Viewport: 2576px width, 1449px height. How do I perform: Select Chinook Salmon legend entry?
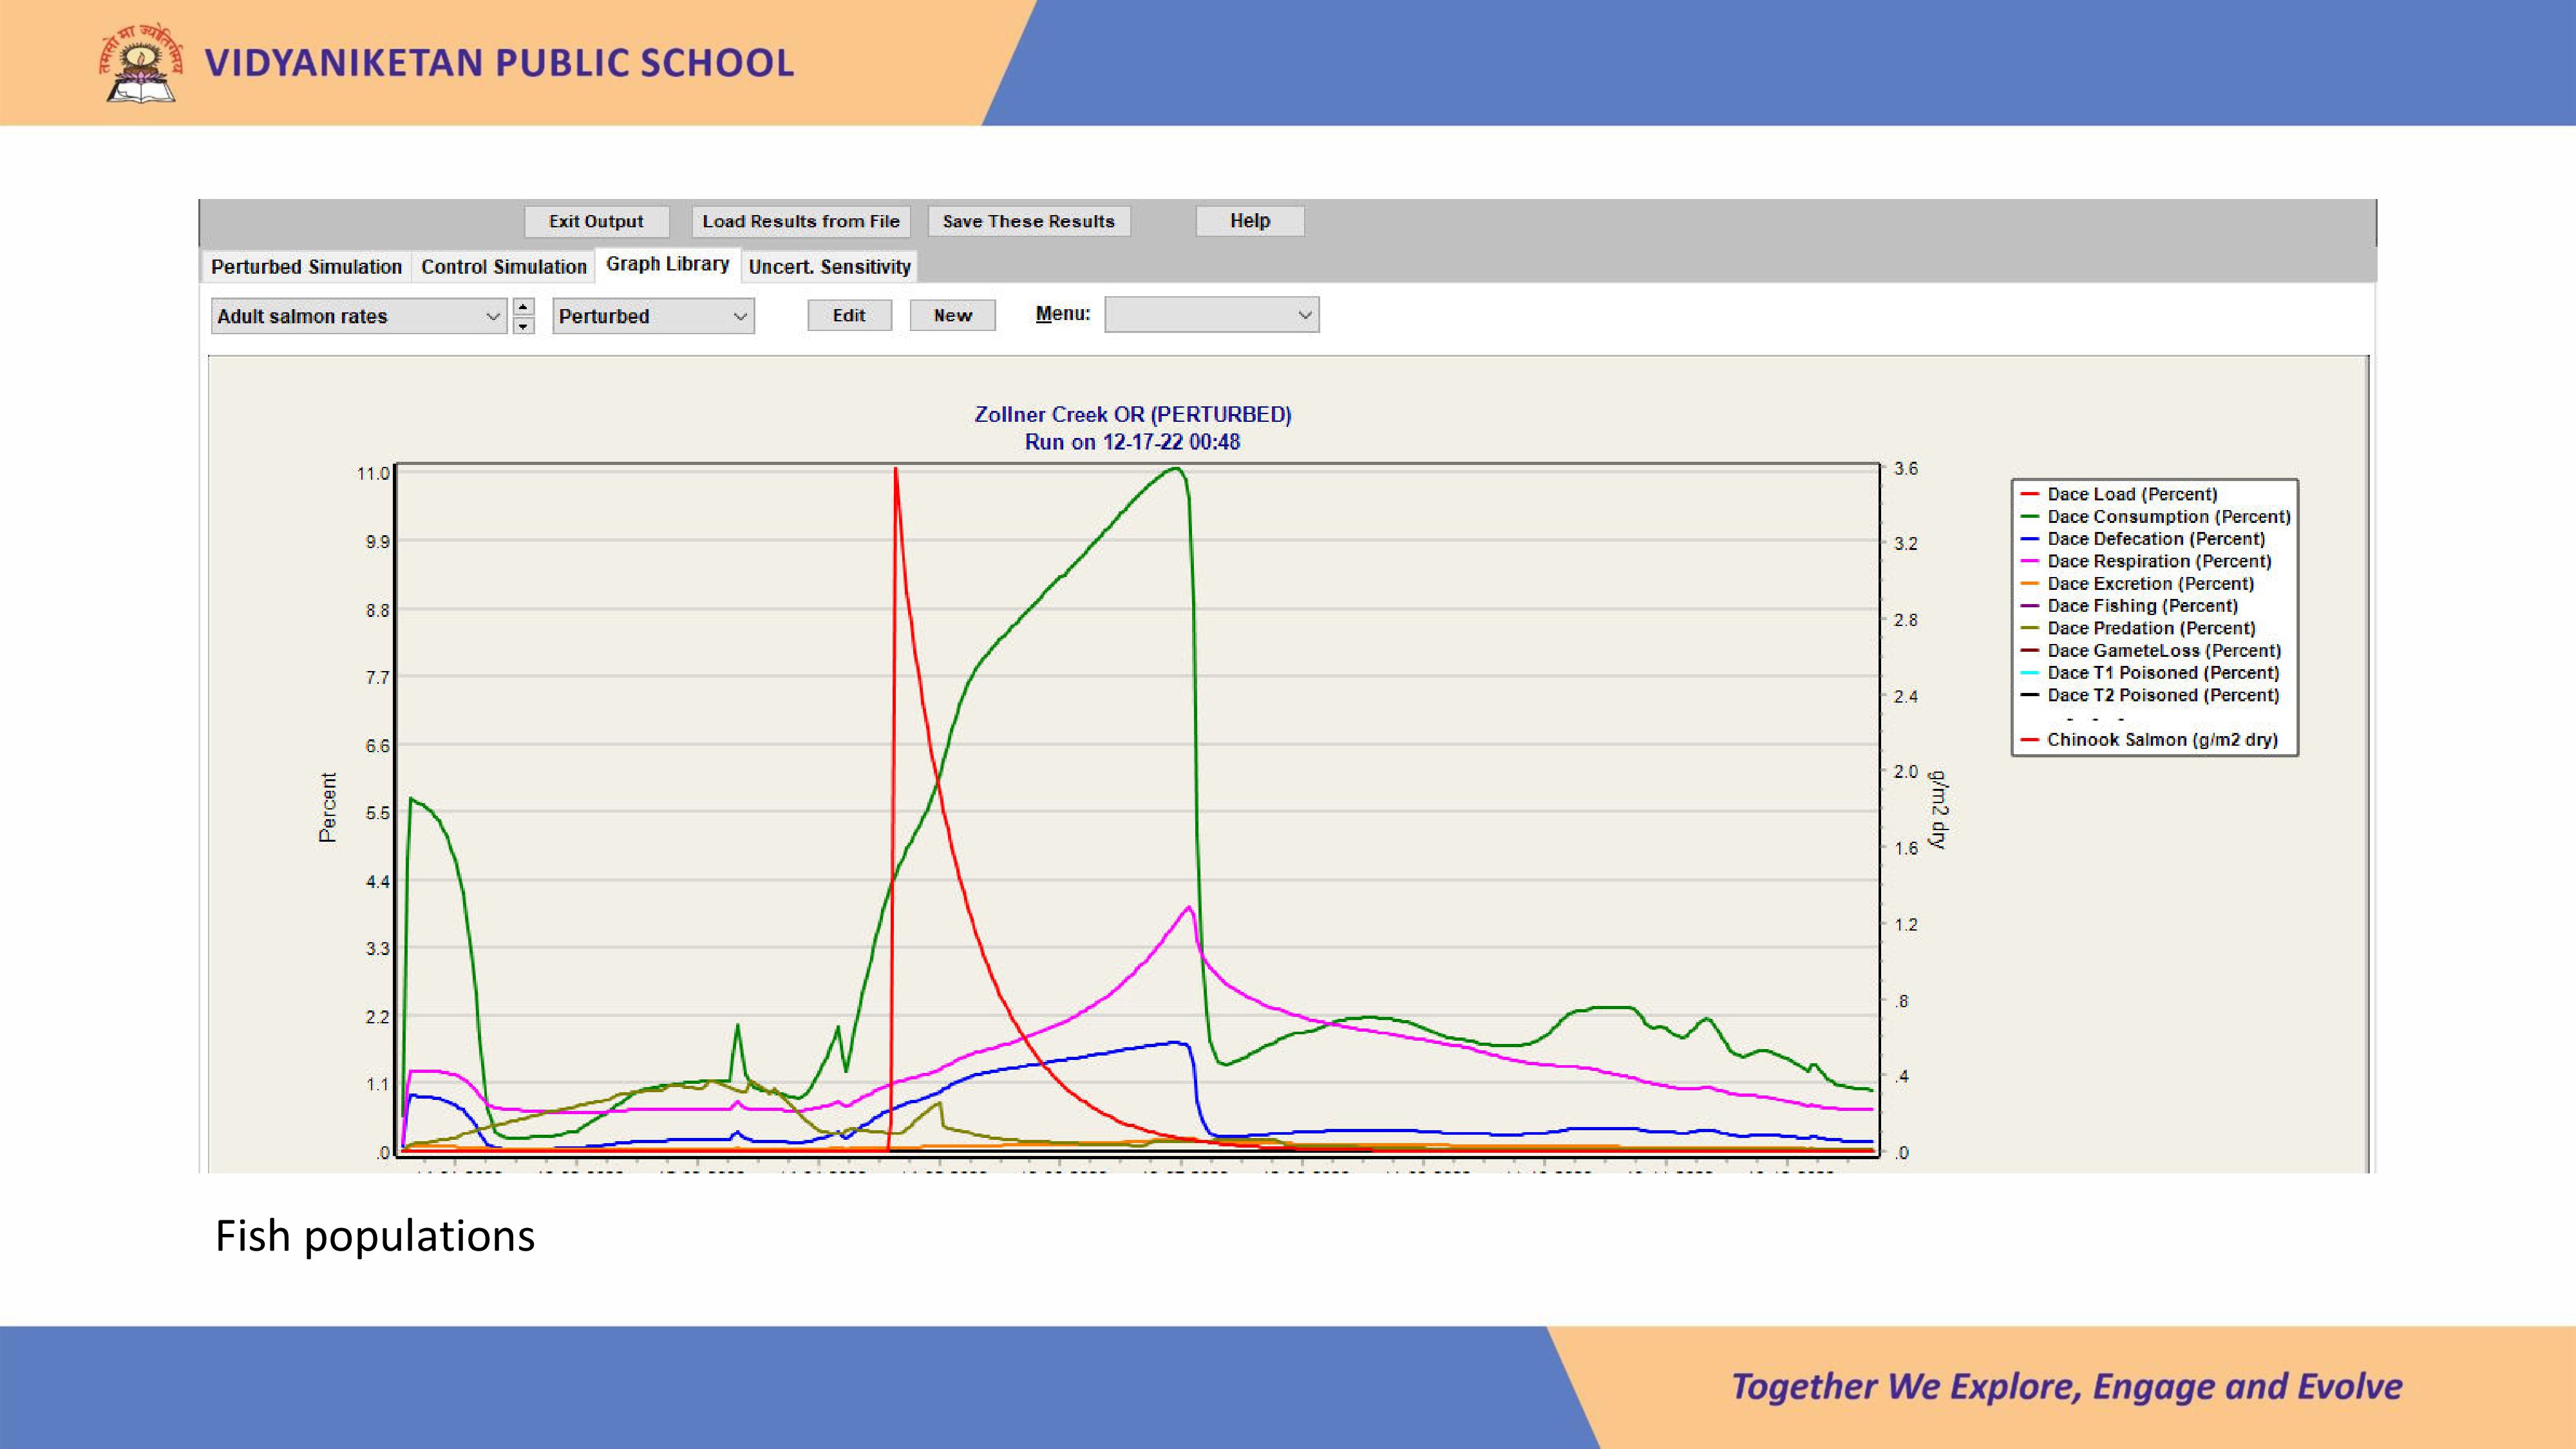pyautogui.click(x=2161, y=740)
